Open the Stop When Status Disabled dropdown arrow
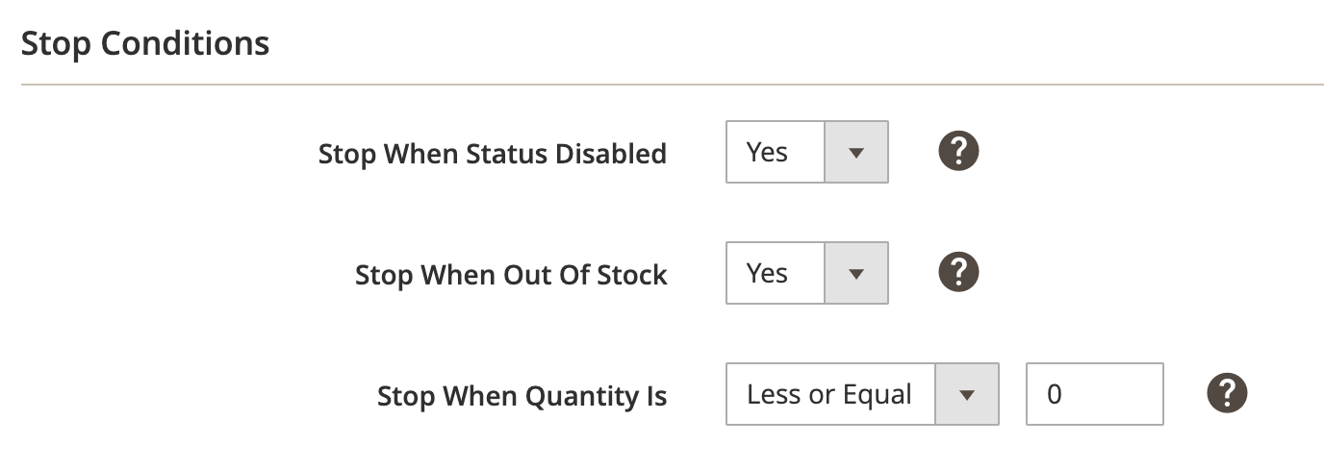The image size is (1324, 469). point(856,152)
